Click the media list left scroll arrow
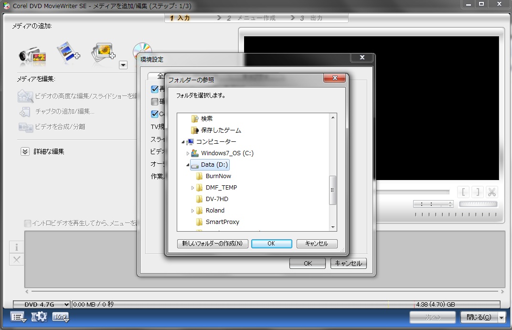The image size is (512, 330). point(27,291)
